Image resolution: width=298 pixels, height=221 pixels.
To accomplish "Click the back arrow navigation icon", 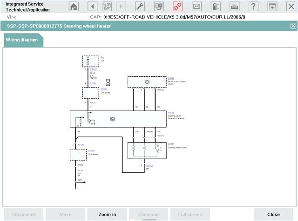I will (x=93, y=7).
